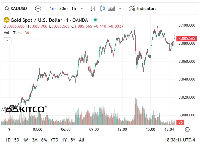
Task: Click the 18:38:11 UTC-4 timezone button
Action: [179, 140]
